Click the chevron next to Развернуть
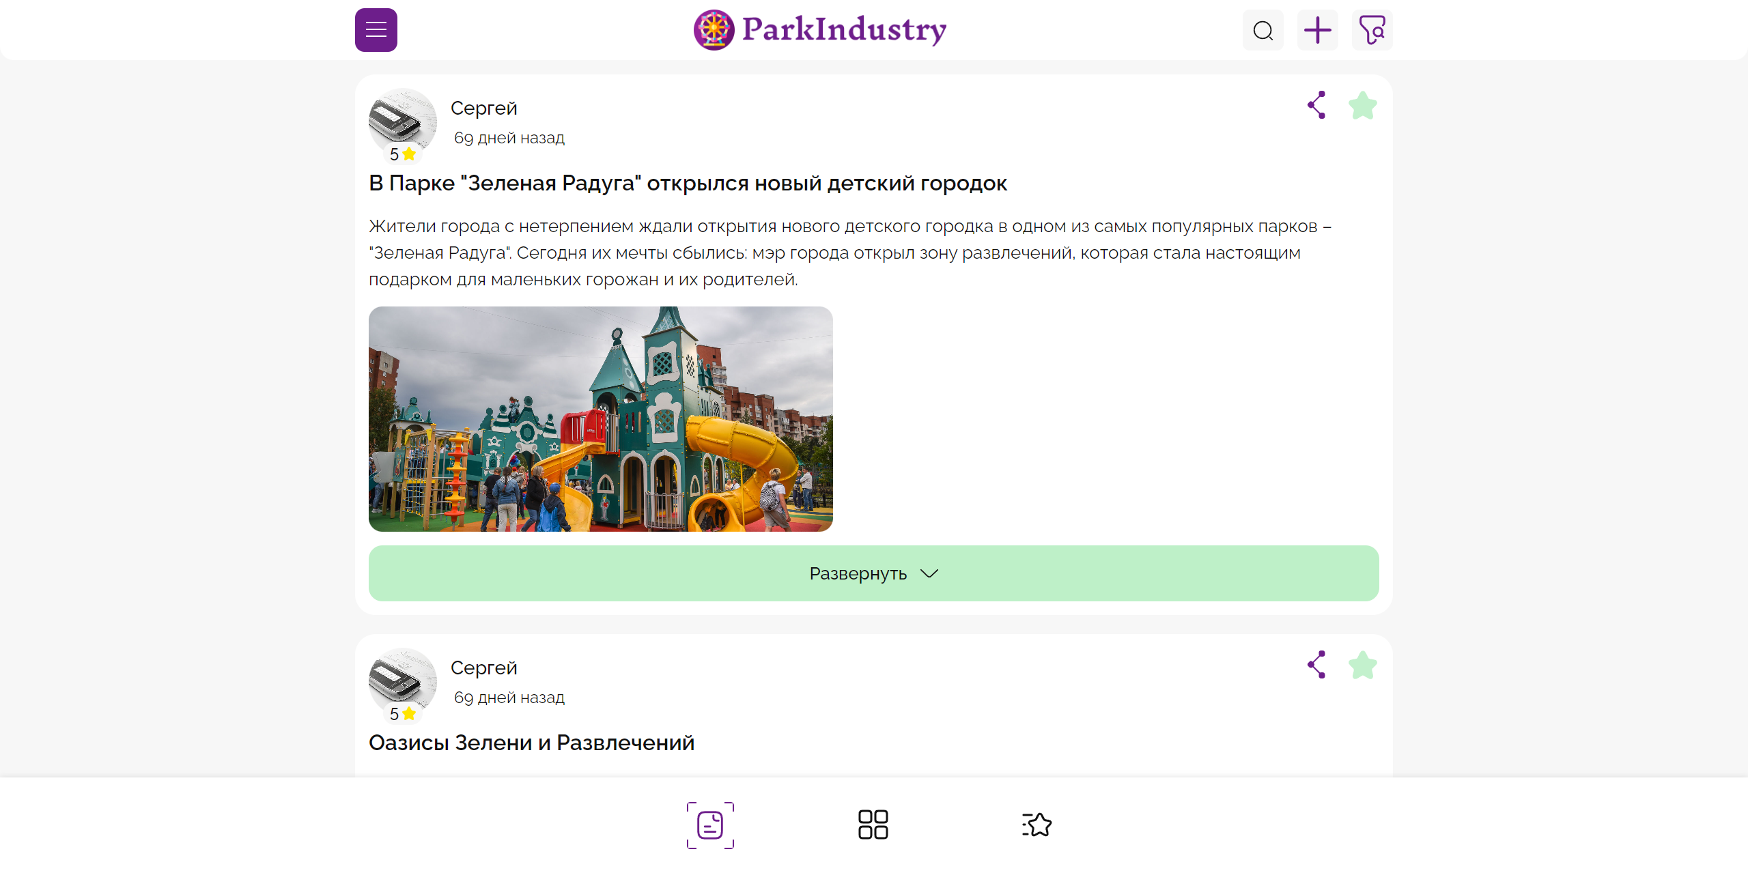1748x873 pixels. pyautogui.click(x=929, y=573)
